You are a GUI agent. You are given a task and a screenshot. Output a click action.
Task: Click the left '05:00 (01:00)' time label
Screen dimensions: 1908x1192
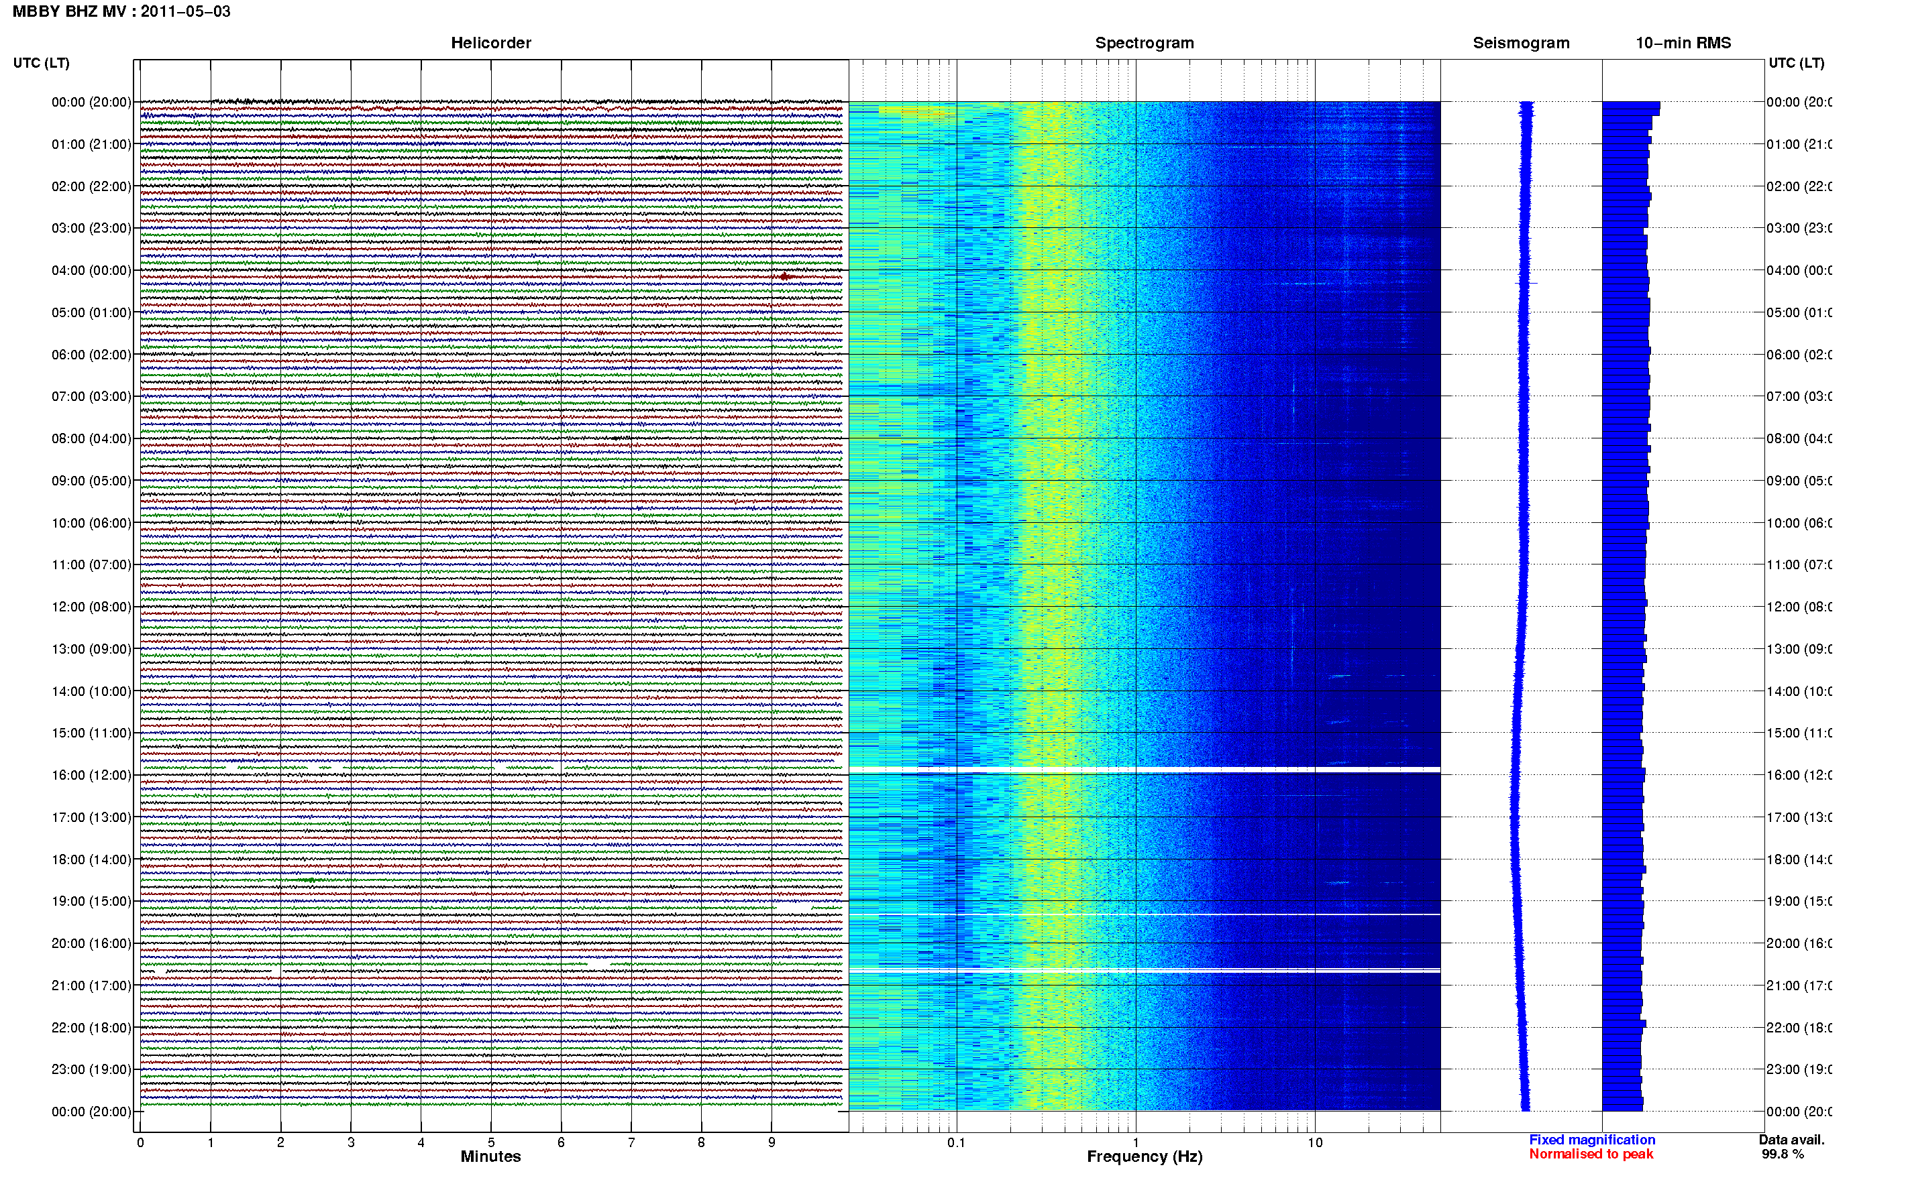[91, 312]
